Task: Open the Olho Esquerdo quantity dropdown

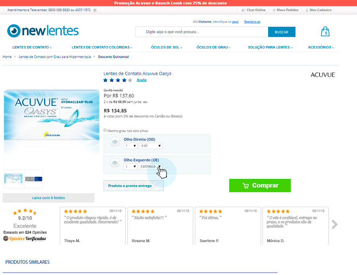Action: click(x=131, y=167)
